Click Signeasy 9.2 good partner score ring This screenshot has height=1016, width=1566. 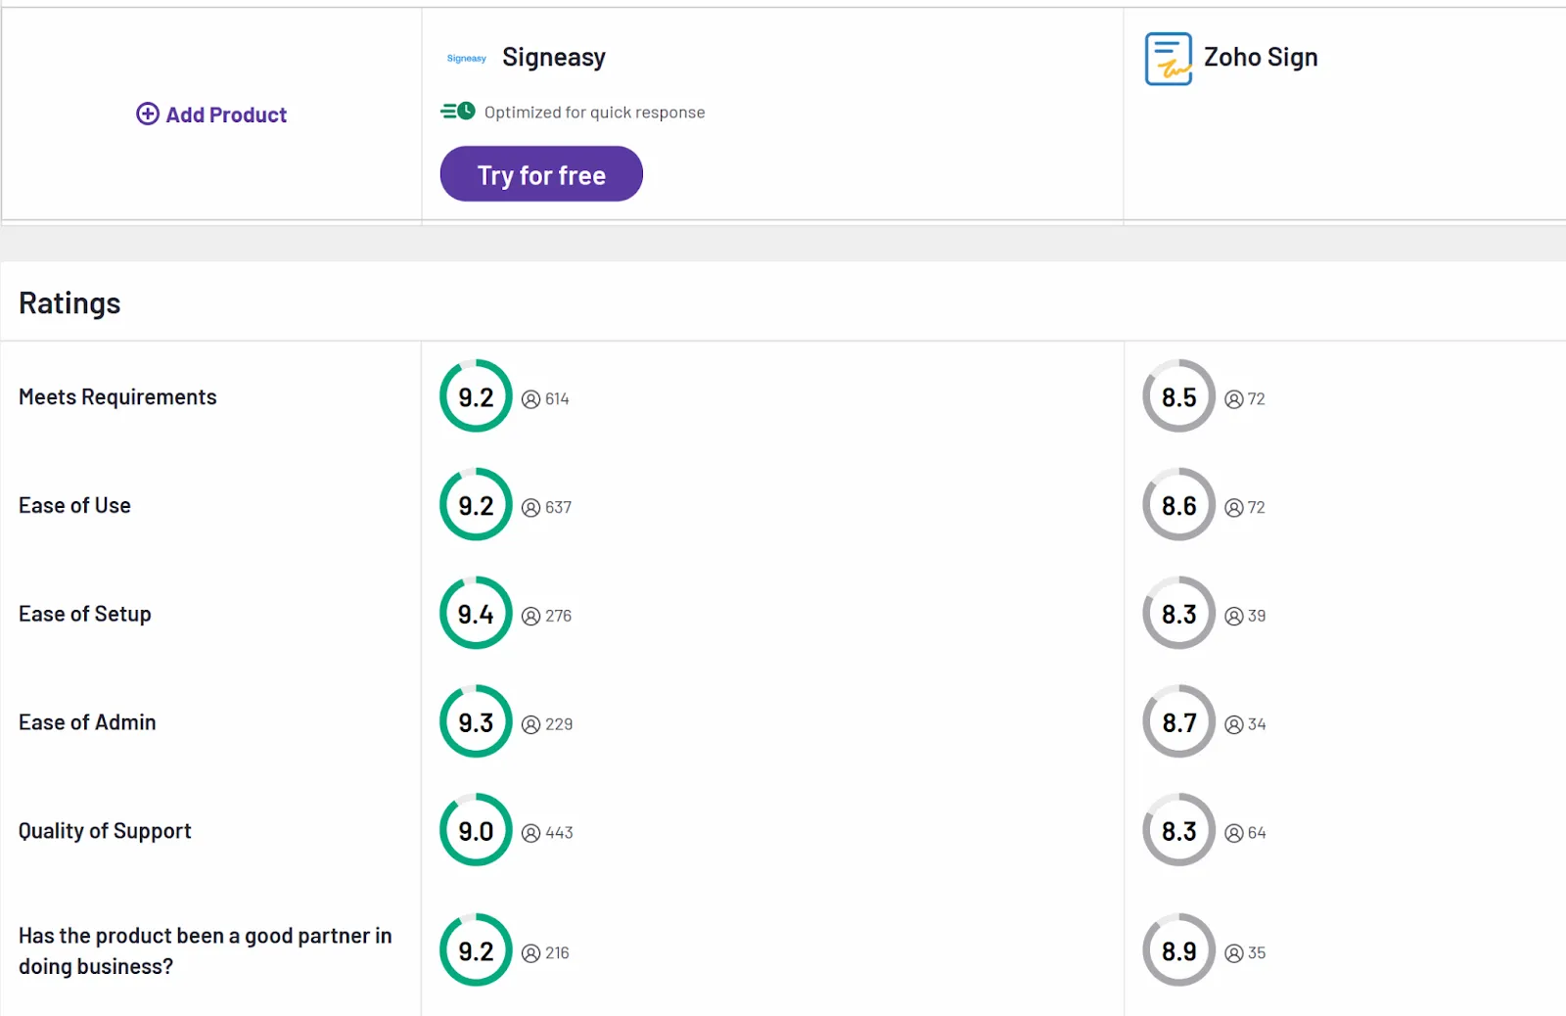[476, 950]
